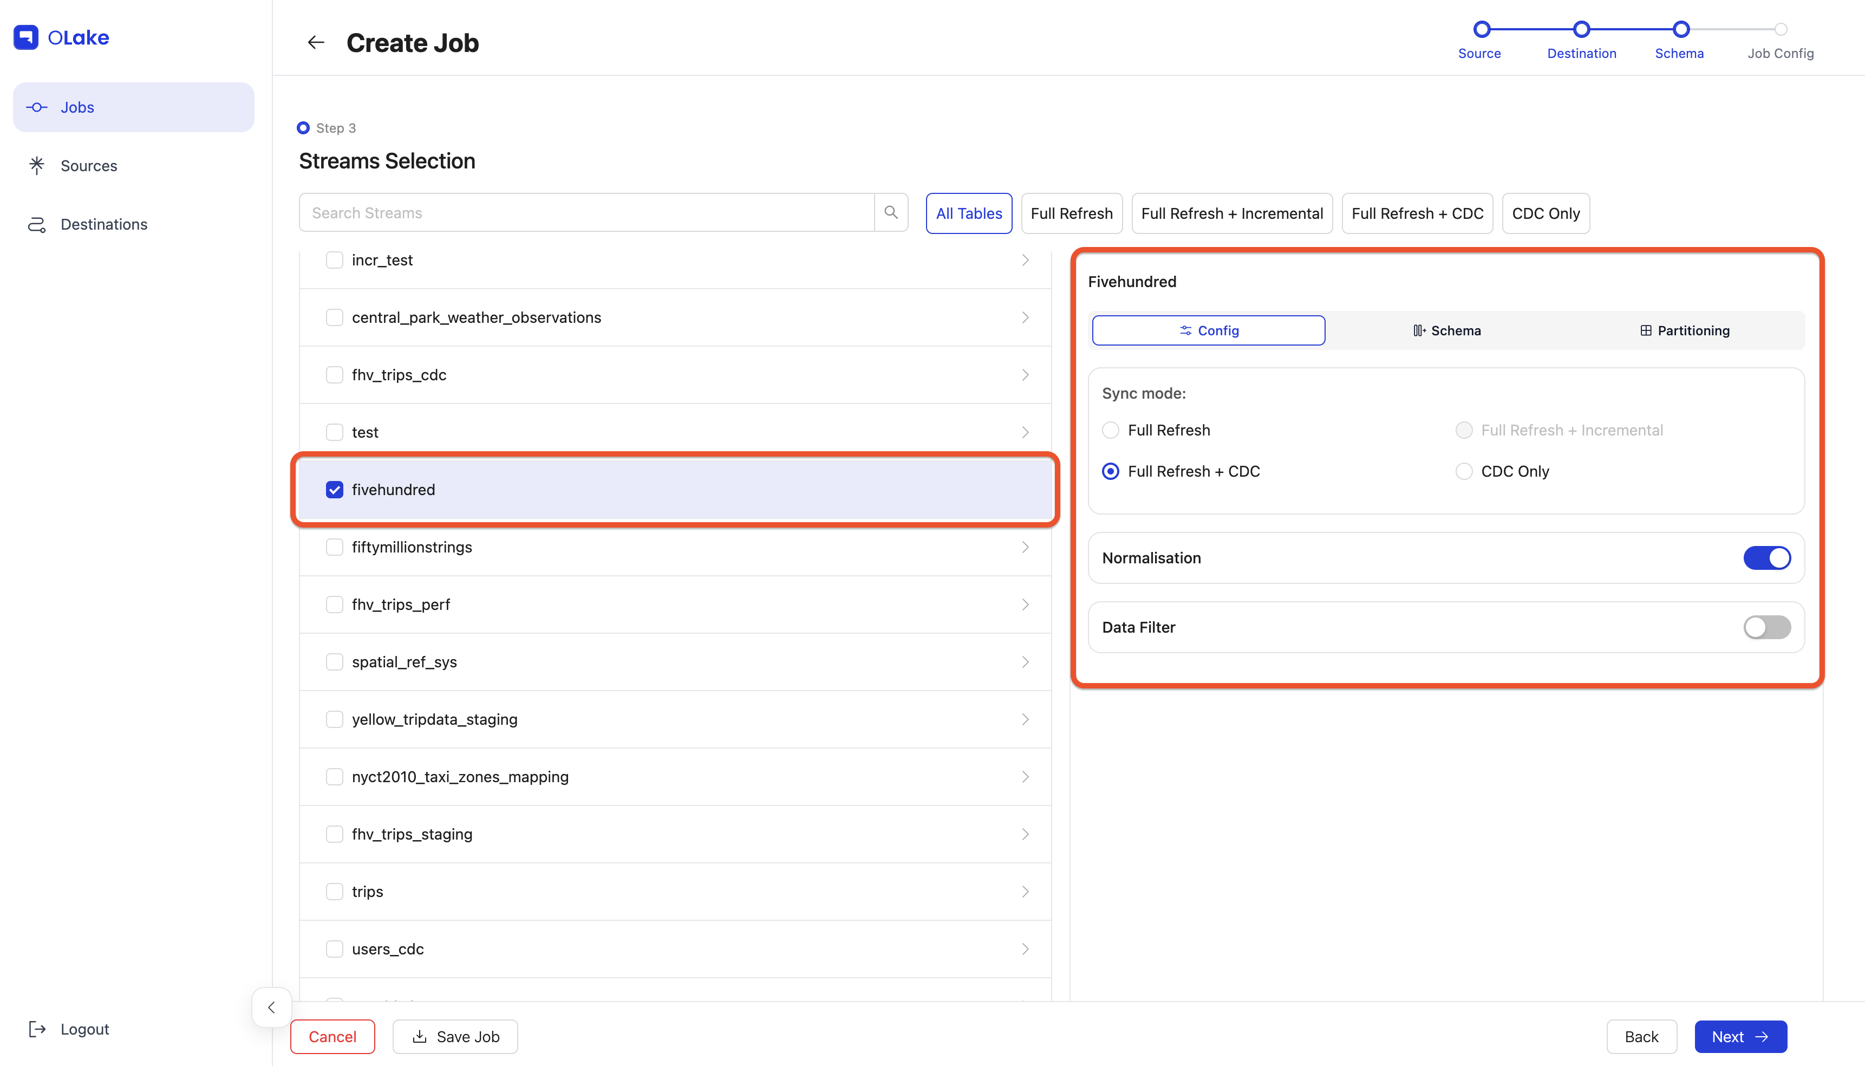
Task: Check the users_cdc checkbox
Action: 335,949
